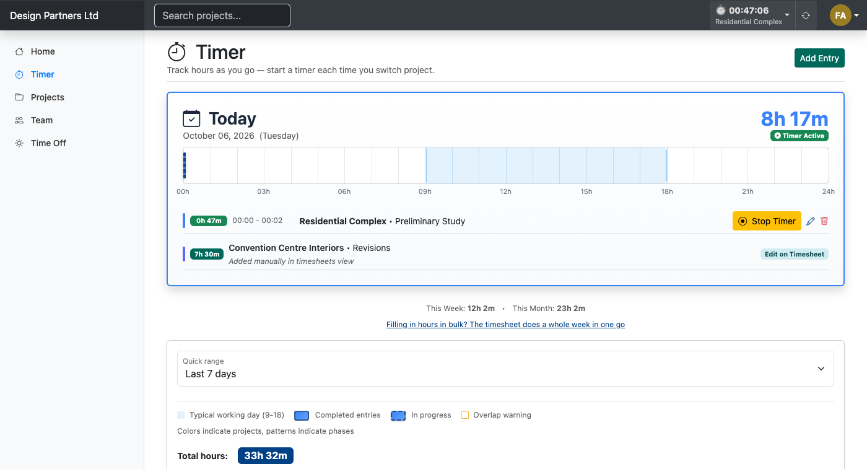Viewport: 867px width, 469px height.
Task: Open the fill in hours in bulk timesheet link
Action: click(x=505, y=325)
